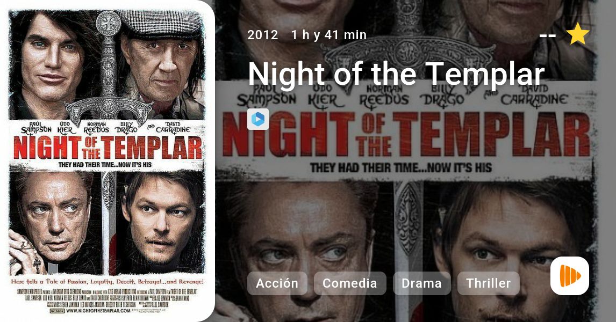The height and width of the screenshot is (322, 616).
Task: Select the Acción genre tag
Action: pos(277,283)
